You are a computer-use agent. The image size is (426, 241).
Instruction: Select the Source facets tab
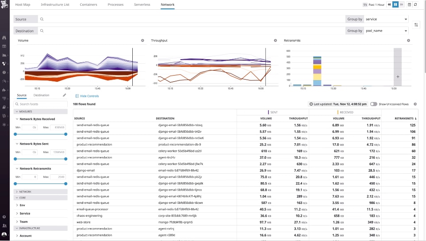22,95
